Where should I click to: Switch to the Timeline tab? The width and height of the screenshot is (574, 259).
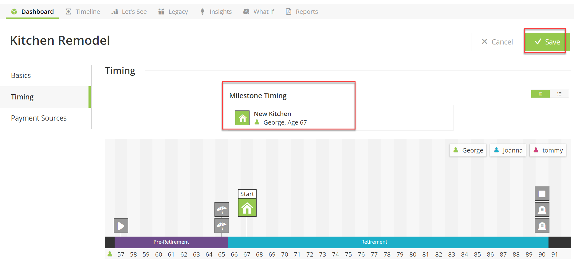83,12
